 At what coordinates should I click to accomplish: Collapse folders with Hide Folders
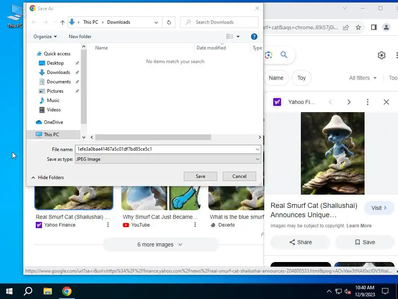click(x=47, y=178)
